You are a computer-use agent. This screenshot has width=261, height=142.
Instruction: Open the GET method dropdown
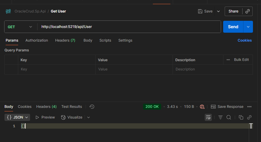(20, 27)
